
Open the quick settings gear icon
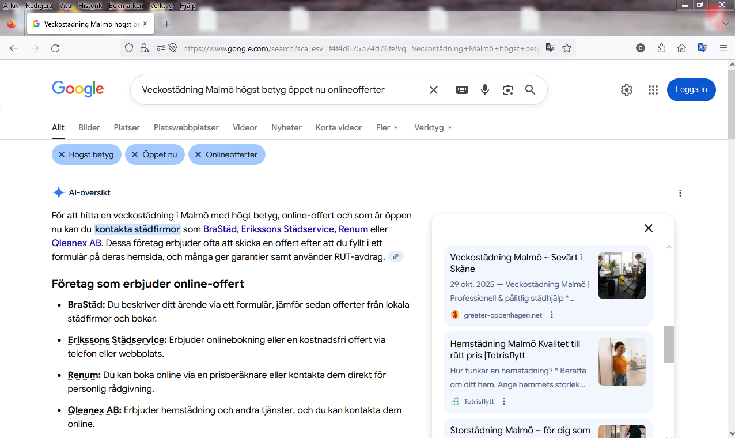click(627, 90)
